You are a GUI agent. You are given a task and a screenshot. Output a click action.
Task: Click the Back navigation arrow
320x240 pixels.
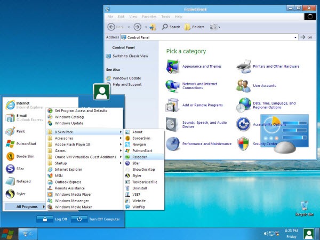click(111, 27)
